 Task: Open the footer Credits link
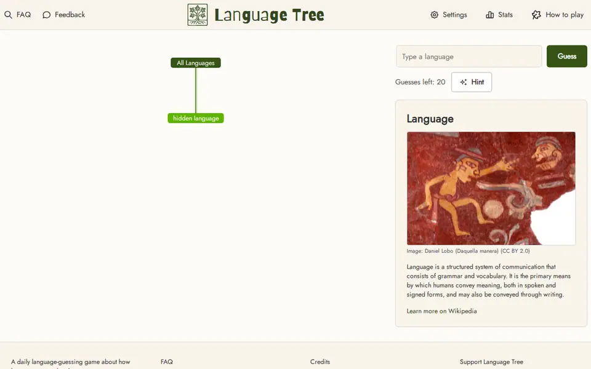(x=320, y=362)
